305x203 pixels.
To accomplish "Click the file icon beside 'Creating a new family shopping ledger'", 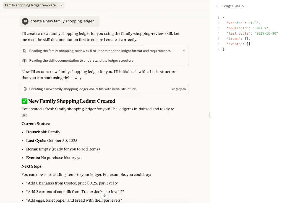I will (25, 89).
